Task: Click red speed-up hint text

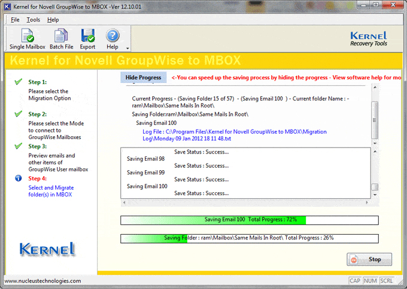Action: coord(286,78)
